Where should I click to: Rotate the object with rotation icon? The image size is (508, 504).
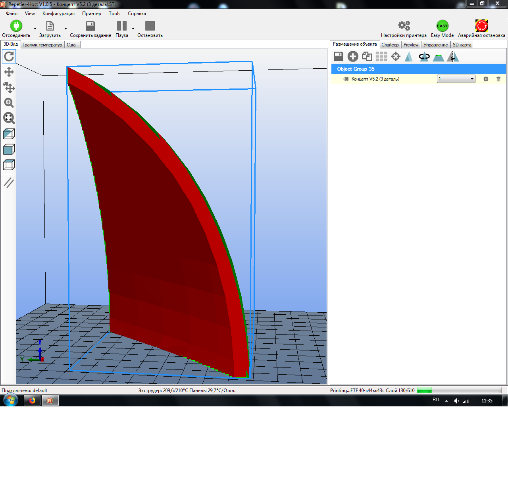[x=423, y=56]
